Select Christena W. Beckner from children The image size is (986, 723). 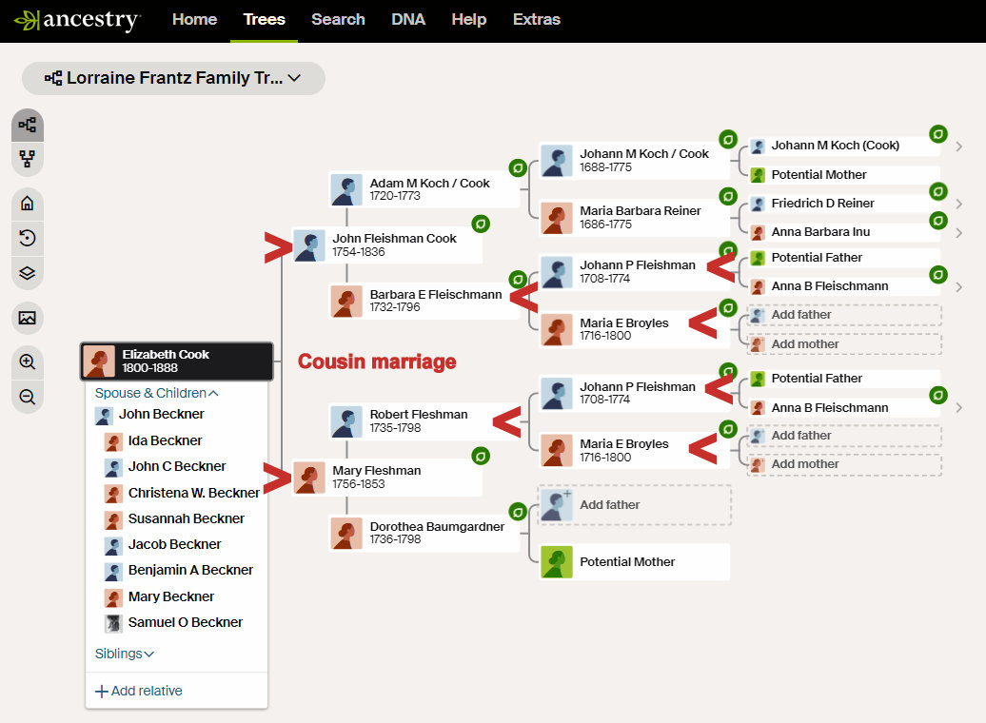193,493
